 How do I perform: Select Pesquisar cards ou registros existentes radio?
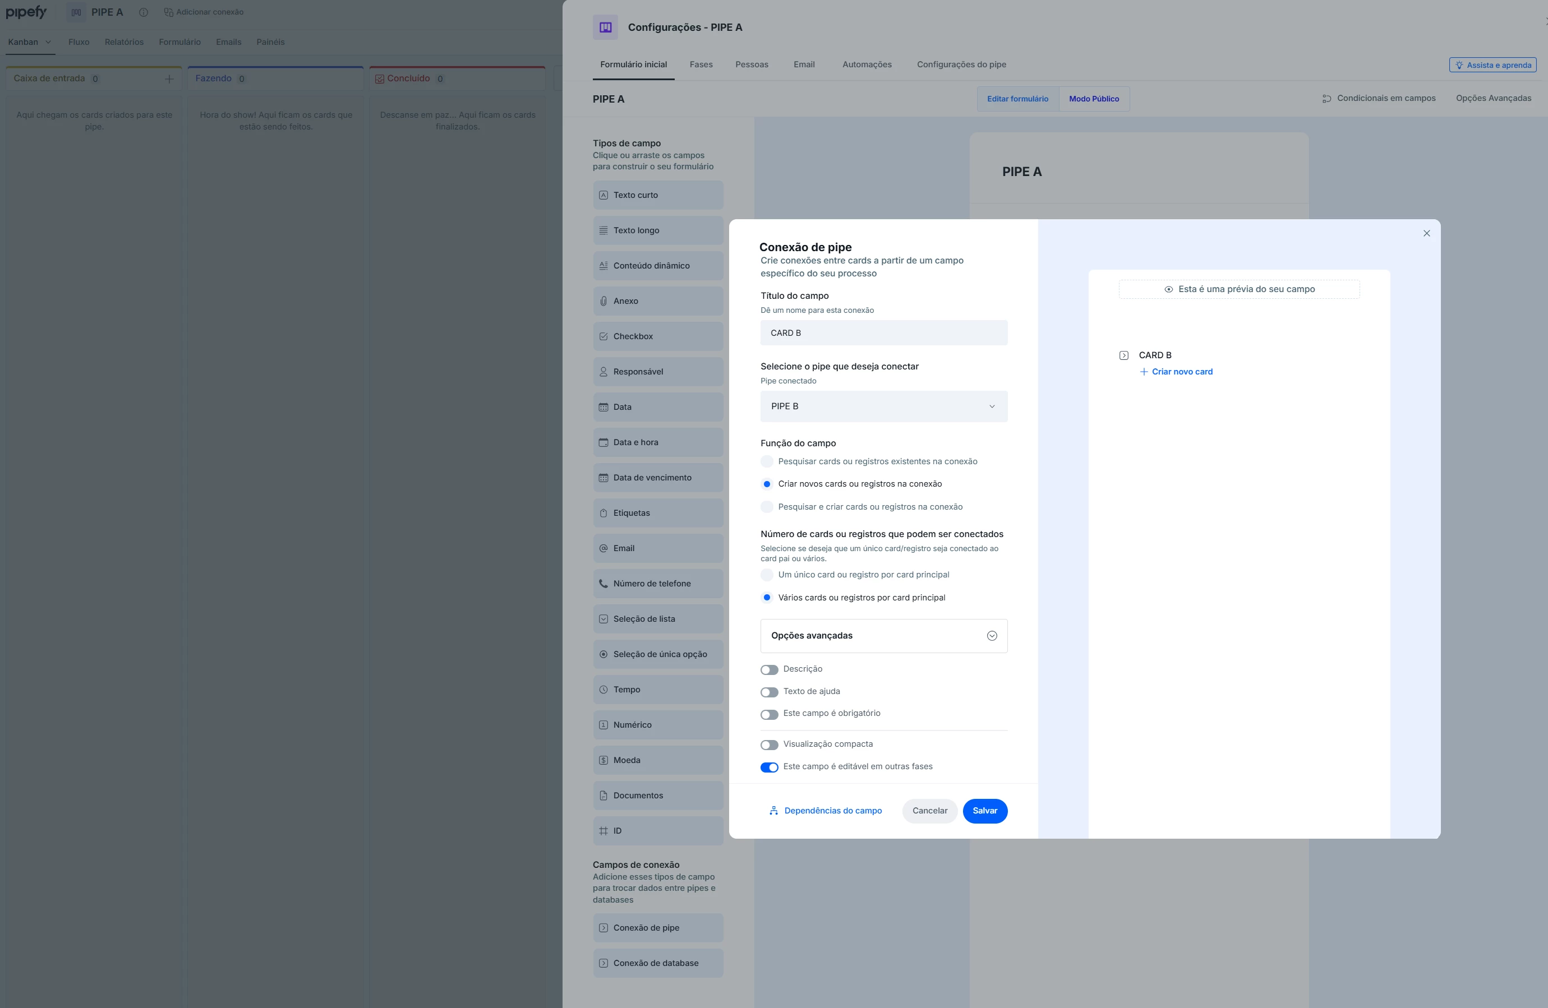(767, 461)
